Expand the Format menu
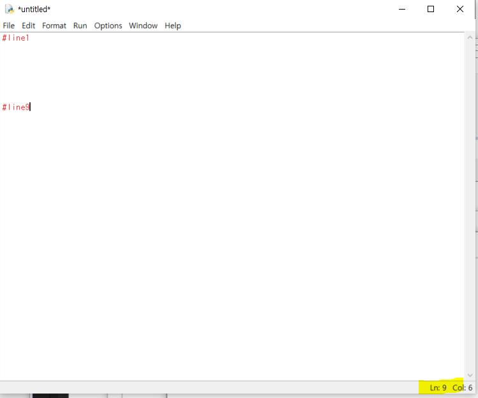This screenshot has width=478, height=398. tap(54, 26)
